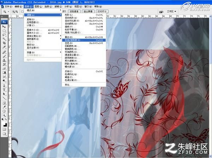Open the 视图 menu
This screenshot has height=158, width=212.
[x=78, y=6]
